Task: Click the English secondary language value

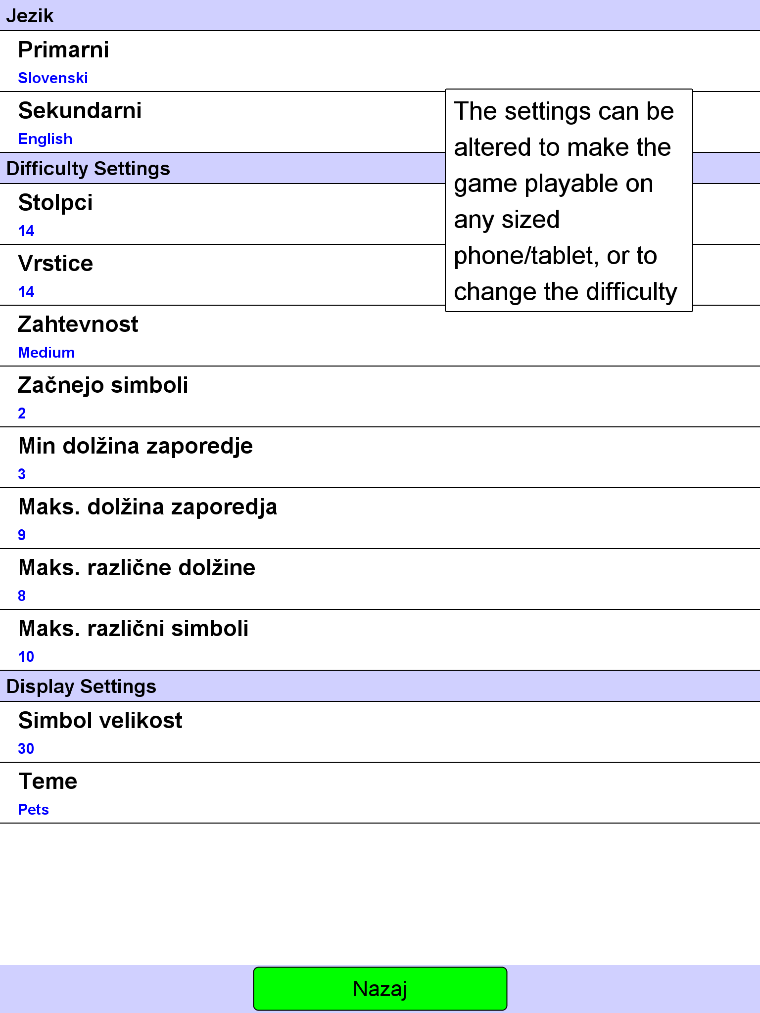Action: [45, 139]
